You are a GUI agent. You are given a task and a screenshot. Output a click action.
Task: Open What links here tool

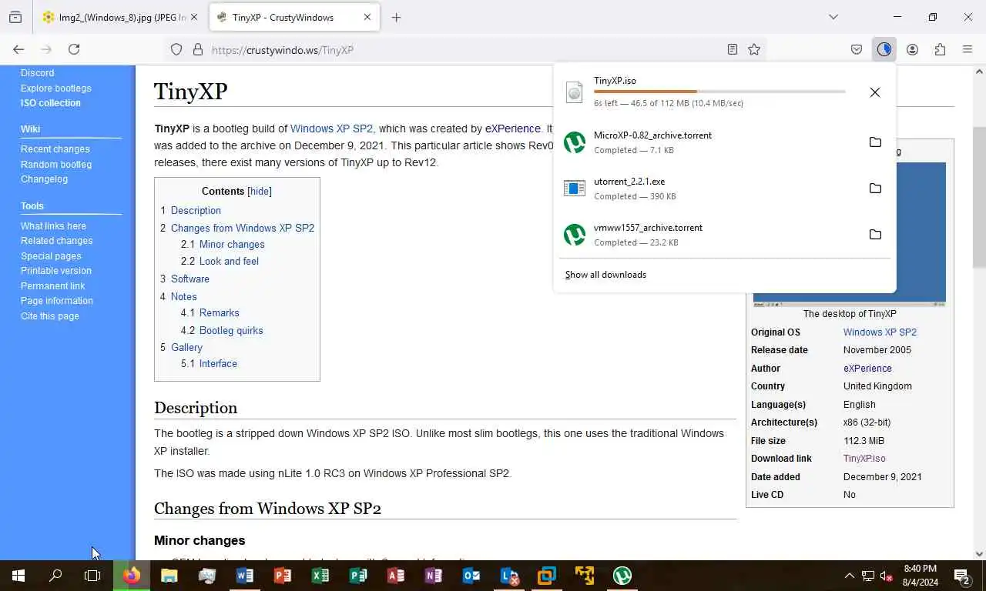tap(53, 226)
